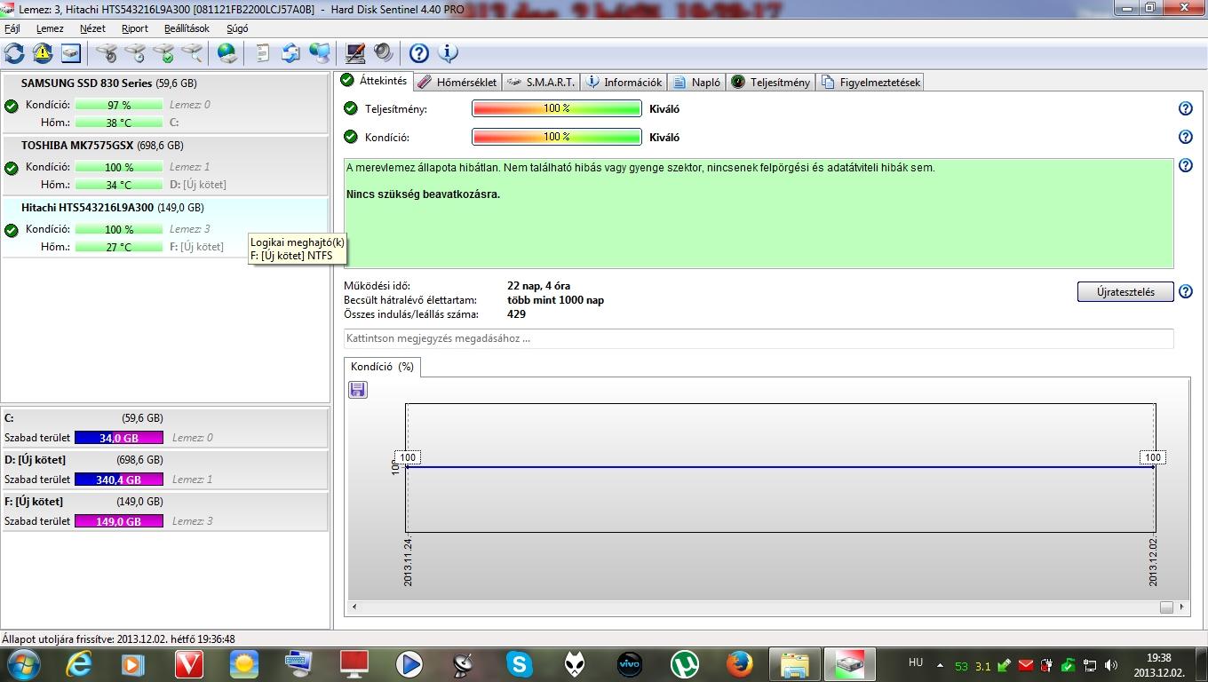Open the Nézet menu
1208x682 pixels.
click(92, 28)
